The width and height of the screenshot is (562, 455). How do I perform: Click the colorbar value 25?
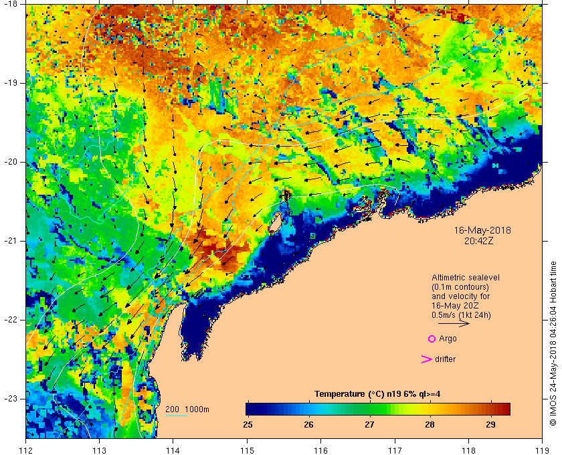(248, 425)
